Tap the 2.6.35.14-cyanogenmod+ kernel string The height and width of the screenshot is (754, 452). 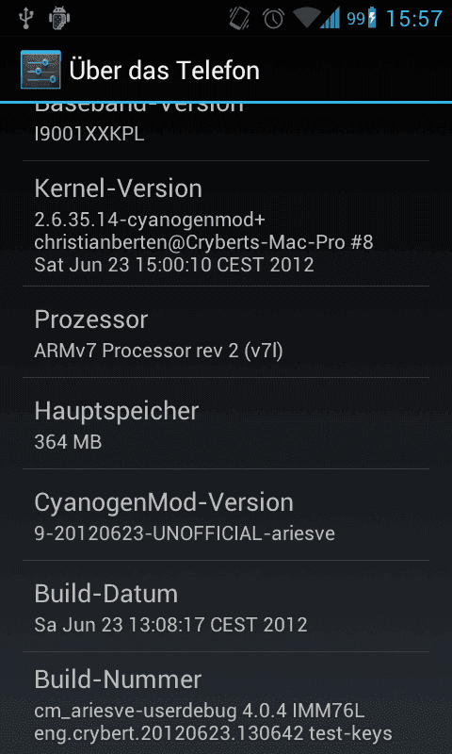(x=150, y=221)
